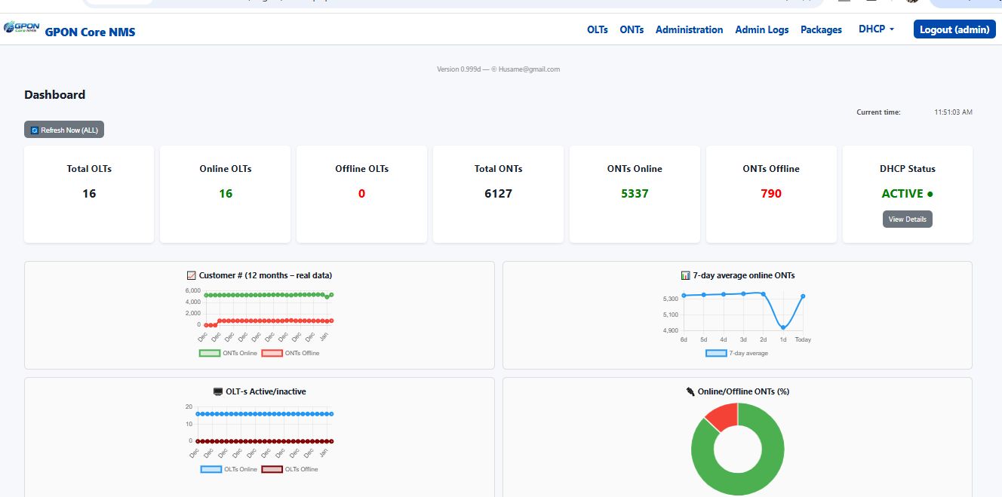Viewport: 1002px width, 497px height.
Task: Expand the DHCP dropdown menu
Action: [x=876, y=29]
